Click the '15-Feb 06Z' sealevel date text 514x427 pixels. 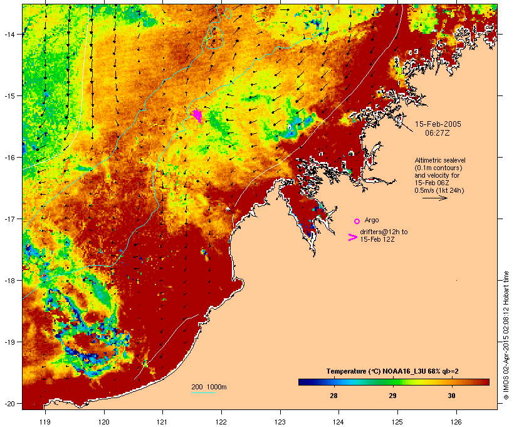click(x=432, y=183)
